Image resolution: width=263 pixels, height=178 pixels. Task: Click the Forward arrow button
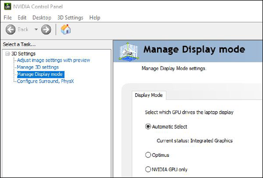coord(46,30)
